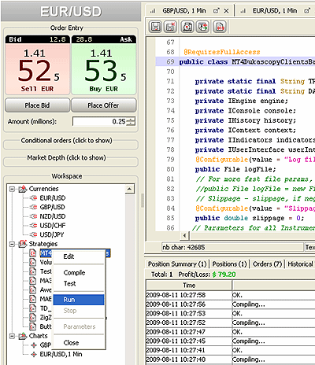
Task: Click the undock icon on EUR/USD tab
Action: coord(306,11)
